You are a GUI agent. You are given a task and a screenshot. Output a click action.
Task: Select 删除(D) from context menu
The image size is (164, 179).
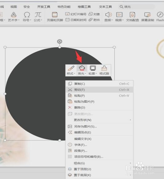[x=100, y=107]
